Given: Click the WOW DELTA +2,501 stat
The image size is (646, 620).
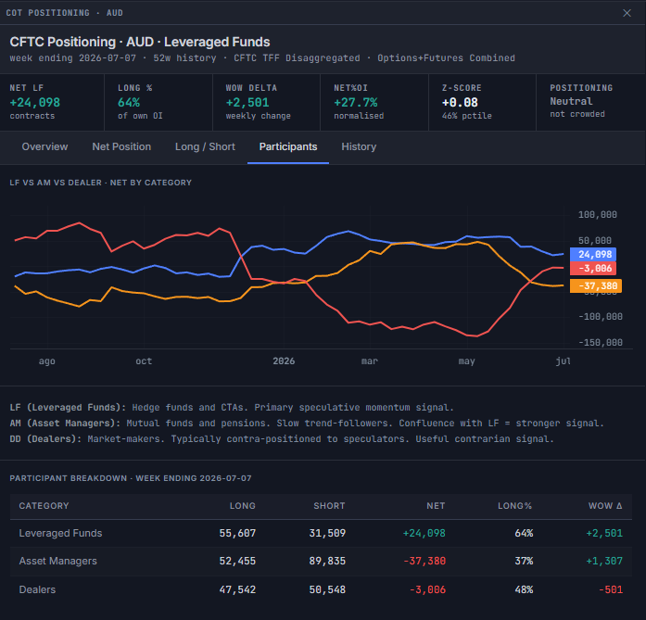Looking at the screenshot, I should tap(267, 102).
